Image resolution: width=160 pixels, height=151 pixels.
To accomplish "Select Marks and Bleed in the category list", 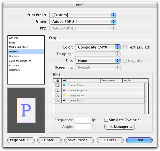I will (19, 47).
